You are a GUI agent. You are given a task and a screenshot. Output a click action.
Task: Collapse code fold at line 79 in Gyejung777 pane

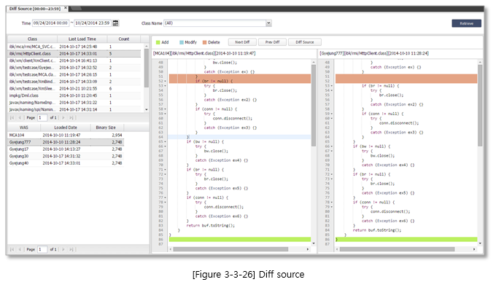tap(332, 207)
